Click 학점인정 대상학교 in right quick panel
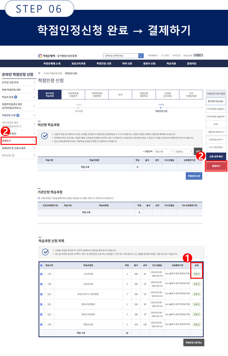Image resolution: width=228 pixels, height=356 pixels. [x=216, y=132]
